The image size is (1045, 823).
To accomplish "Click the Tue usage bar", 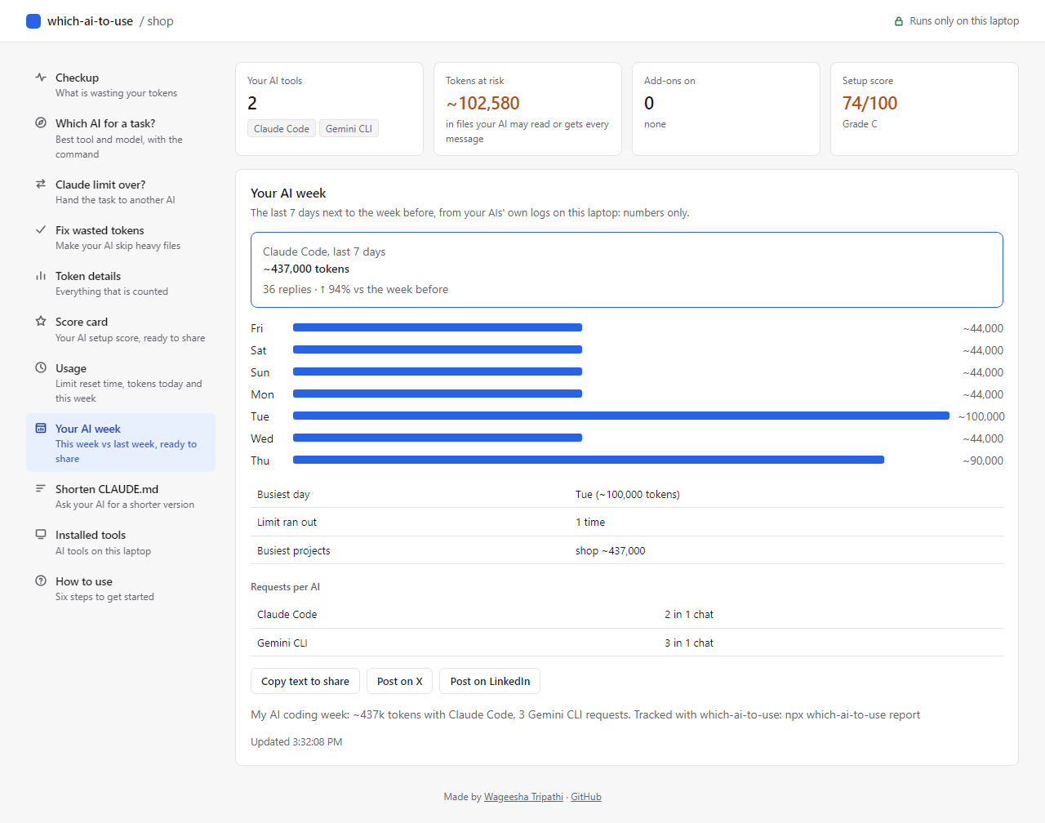I will (621, 416).
